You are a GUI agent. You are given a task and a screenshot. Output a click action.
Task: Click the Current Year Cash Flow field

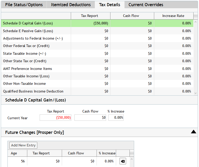click(90, 118)
